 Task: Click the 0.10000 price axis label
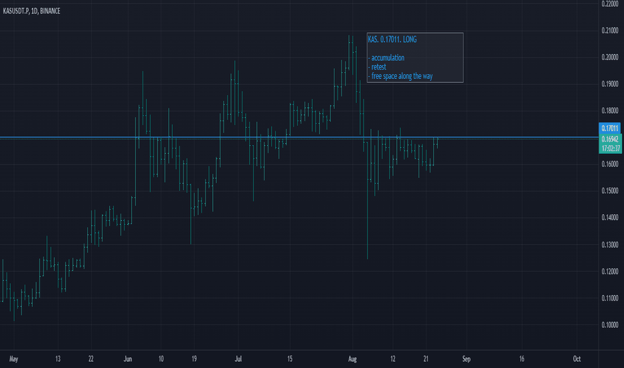(610, 325)
